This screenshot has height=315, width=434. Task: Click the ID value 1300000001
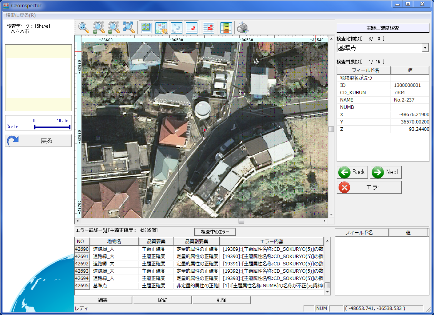407,85
